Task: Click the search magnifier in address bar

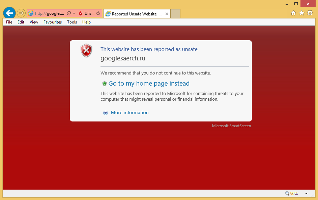Action: point(69,13)
